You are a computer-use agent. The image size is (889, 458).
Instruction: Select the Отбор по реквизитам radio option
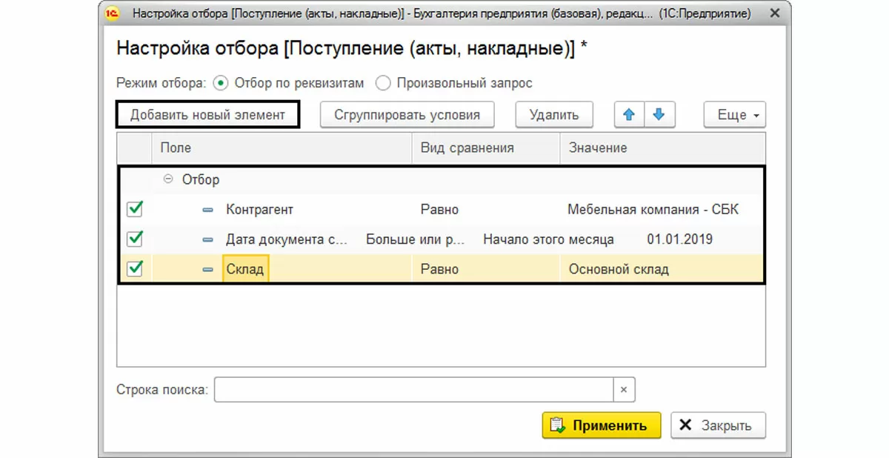coord(221,83)
